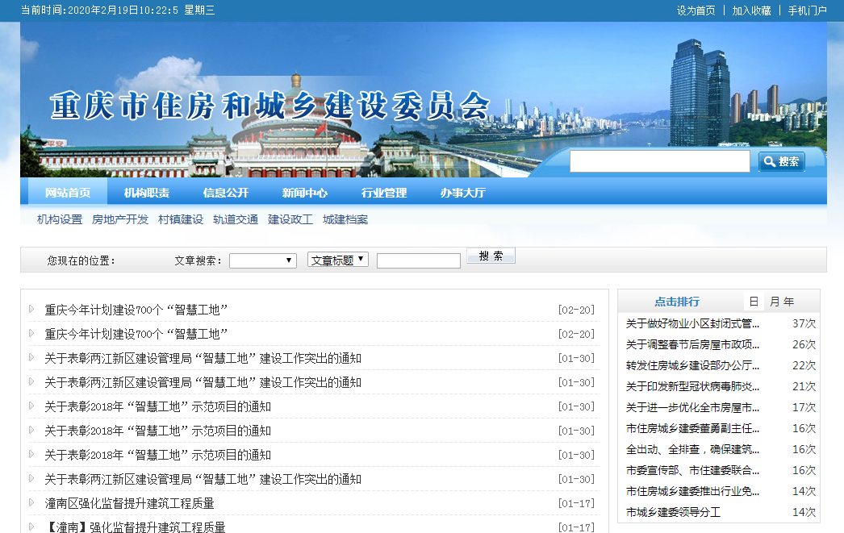Switch the ranking to the 月 tab
This screenshot has height=533, width=844.
pyautogui.click(x=775, y=302)
